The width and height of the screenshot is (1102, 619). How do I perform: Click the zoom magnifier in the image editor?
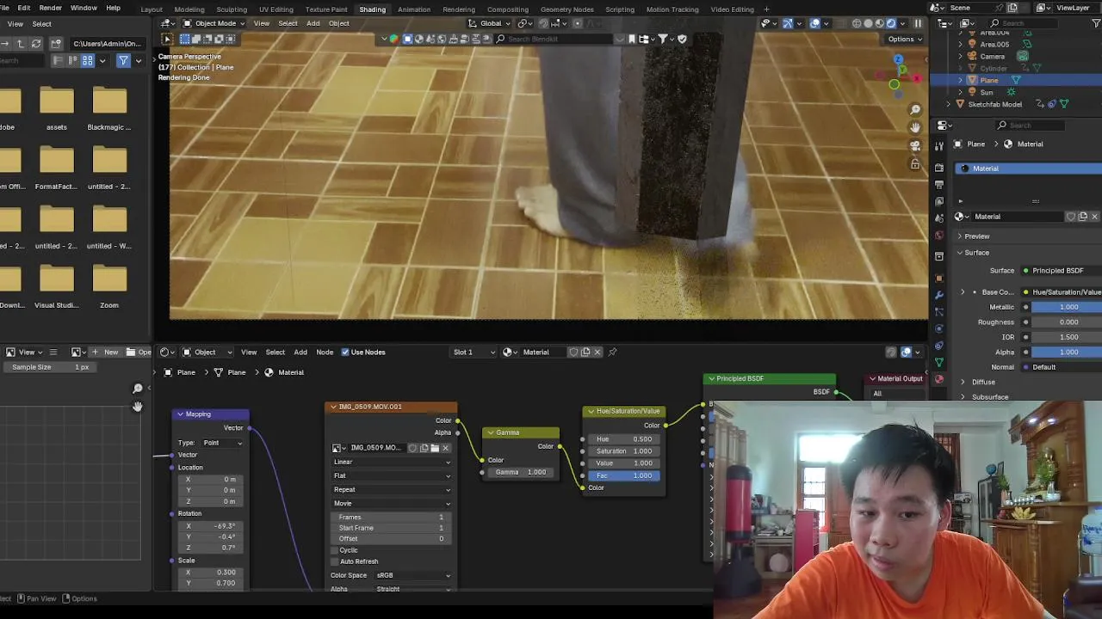pyautogui.click(x=137, y=389)
